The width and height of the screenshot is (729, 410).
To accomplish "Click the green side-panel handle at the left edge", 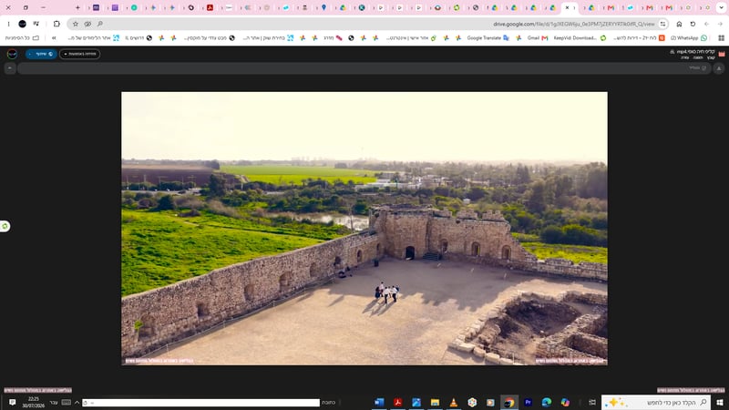I will [5, 226].
